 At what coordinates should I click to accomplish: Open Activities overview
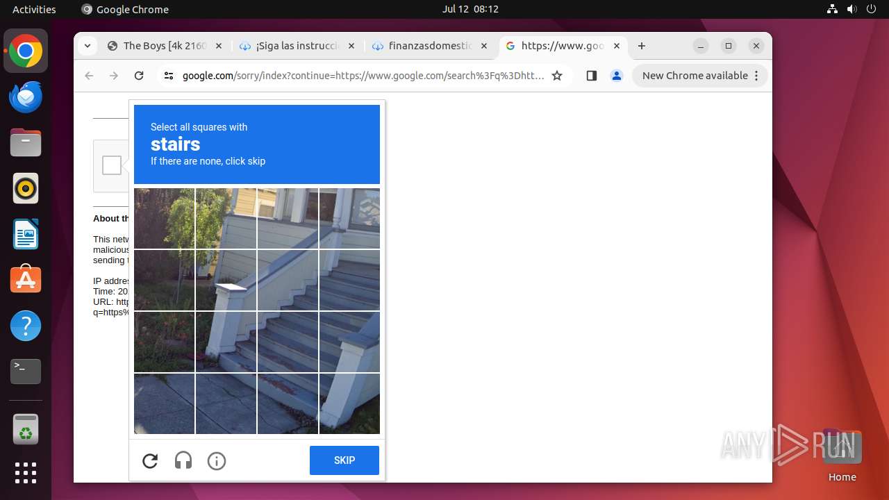(34, 9)
